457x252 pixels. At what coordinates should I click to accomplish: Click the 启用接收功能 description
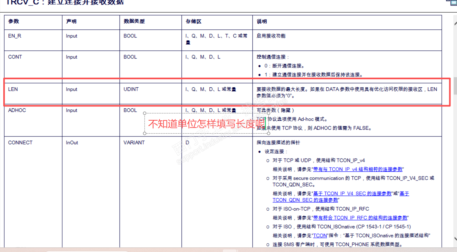(271, 36)
